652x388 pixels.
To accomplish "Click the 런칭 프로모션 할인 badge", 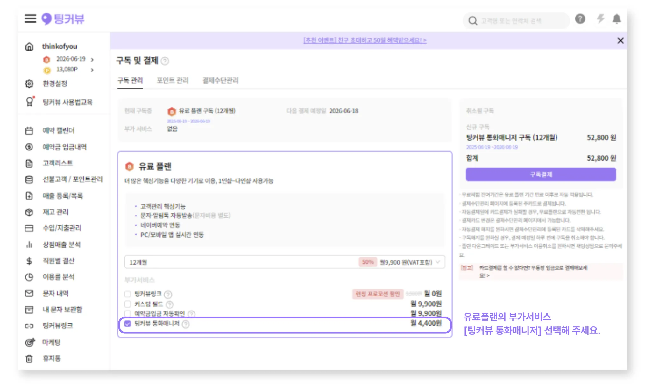I will pyautogui.click(x=377, y=294).
